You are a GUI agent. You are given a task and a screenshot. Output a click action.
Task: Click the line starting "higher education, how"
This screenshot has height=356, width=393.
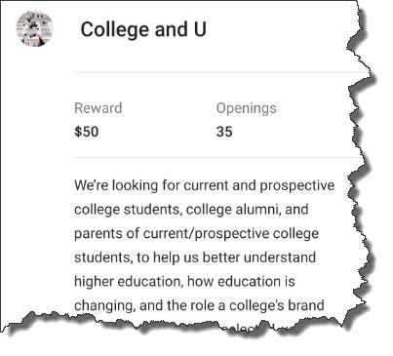coord(184,282)
